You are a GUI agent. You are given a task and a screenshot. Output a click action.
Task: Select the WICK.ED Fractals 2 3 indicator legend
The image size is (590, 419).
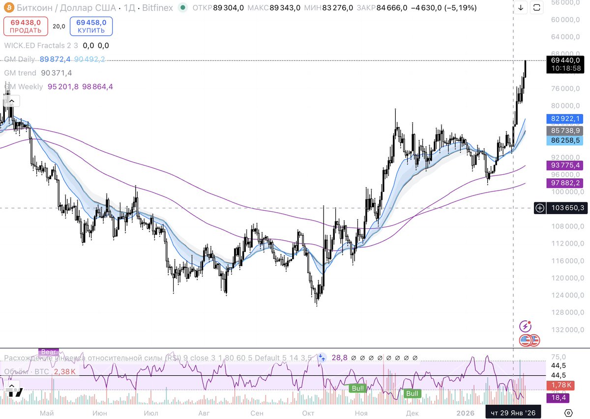(42, 46)
